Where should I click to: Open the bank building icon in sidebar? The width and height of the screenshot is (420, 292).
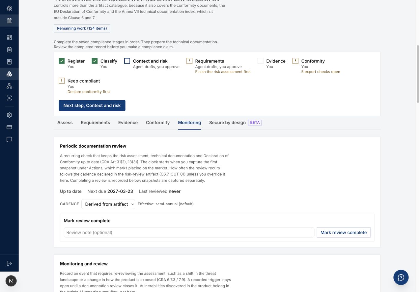pyautogui.click(x=9, y=20)
